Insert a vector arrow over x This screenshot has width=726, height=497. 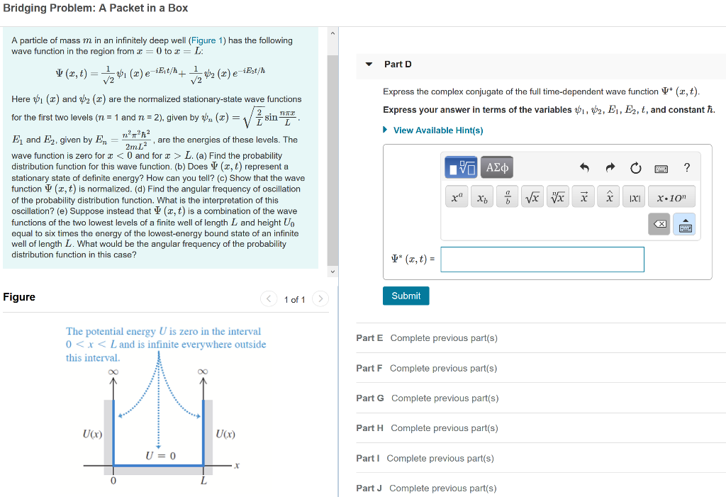[x=583, y=196]
